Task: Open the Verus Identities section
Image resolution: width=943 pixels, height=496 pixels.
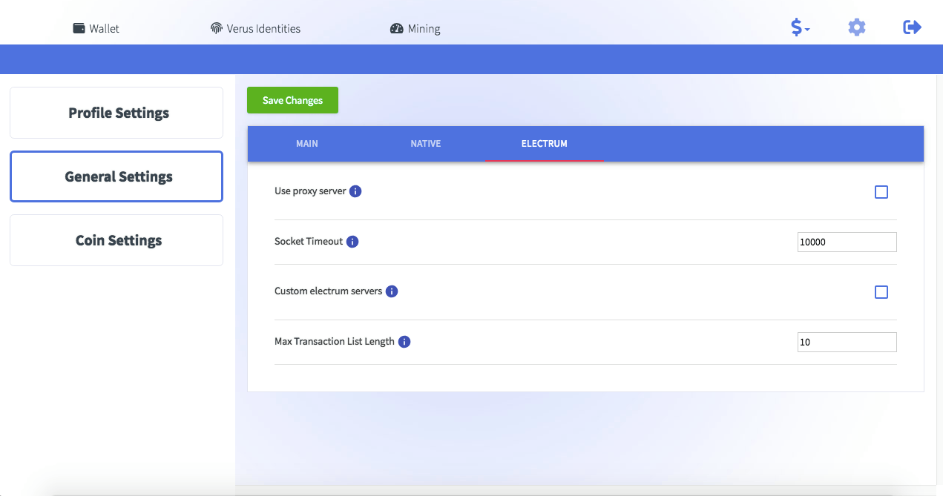Action: point(256,28)
